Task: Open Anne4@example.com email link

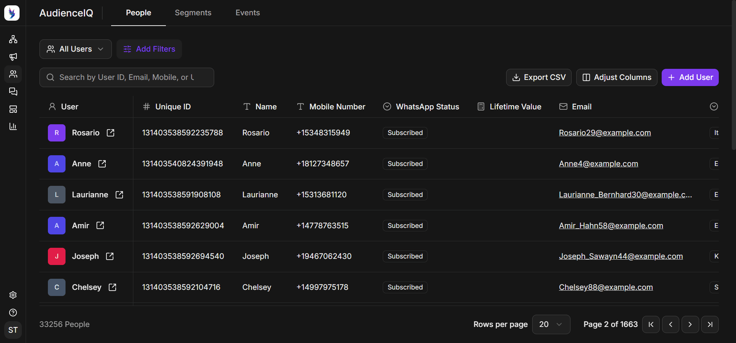Action: tap(598, 164)
